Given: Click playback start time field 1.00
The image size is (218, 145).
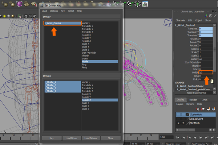Looking at the screenshot, I should pos(166,137).
